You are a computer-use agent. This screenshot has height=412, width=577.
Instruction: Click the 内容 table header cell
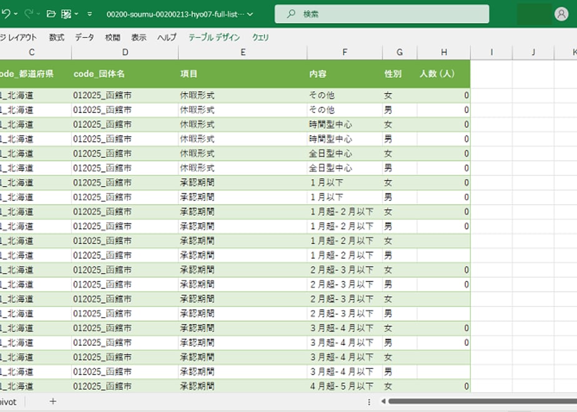[345, 74]
